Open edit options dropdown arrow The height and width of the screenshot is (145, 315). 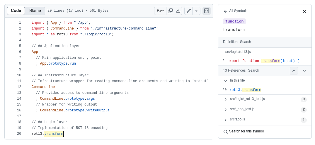pos(196,11)
